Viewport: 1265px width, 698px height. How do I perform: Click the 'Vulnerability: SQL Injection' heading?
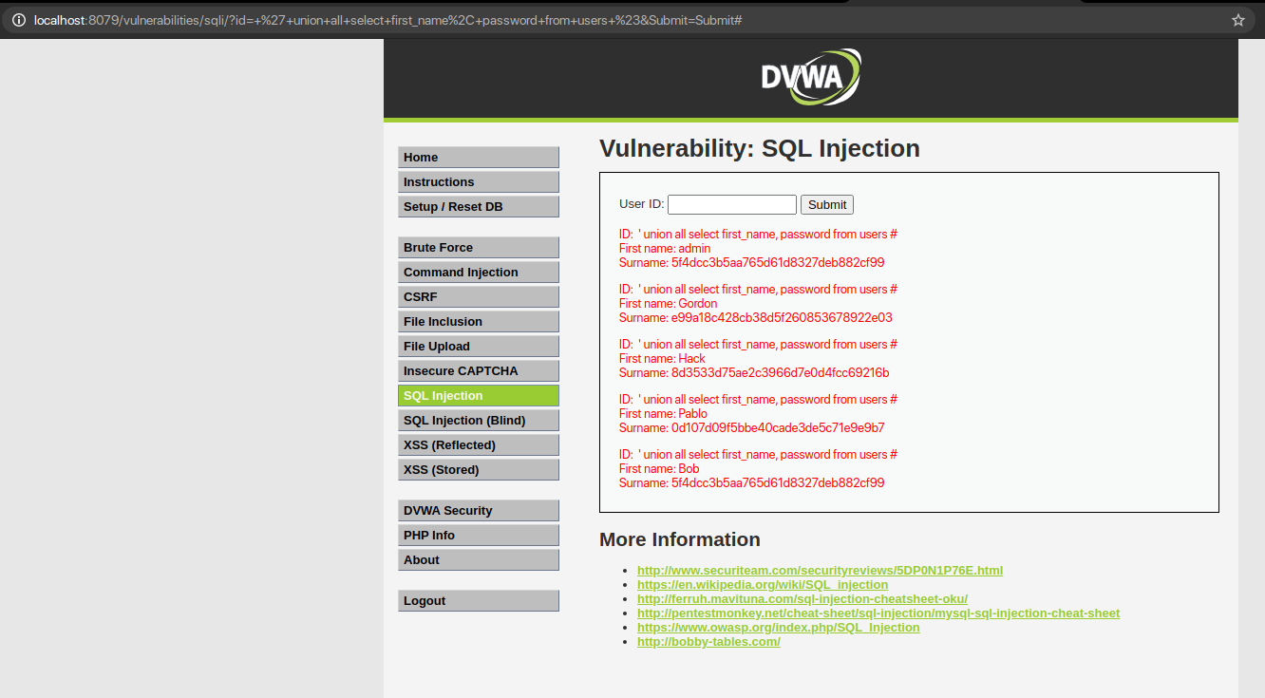[x=760, y=149]
